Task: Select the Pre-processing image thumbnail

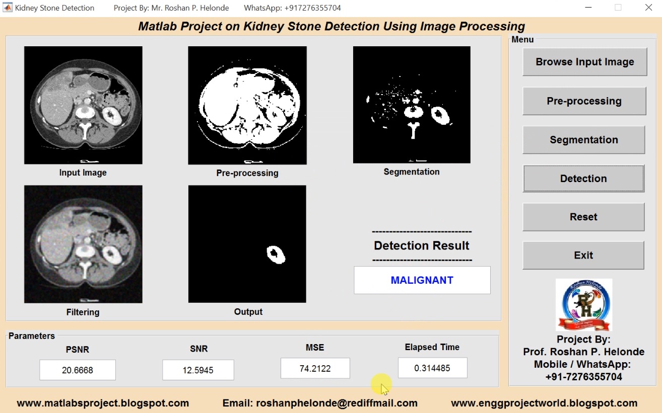Action: click(247, 105)
